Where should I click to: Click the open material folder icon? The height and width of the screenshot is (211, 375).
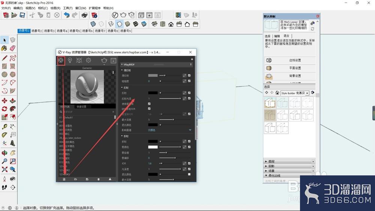click(x=76, y=179)
